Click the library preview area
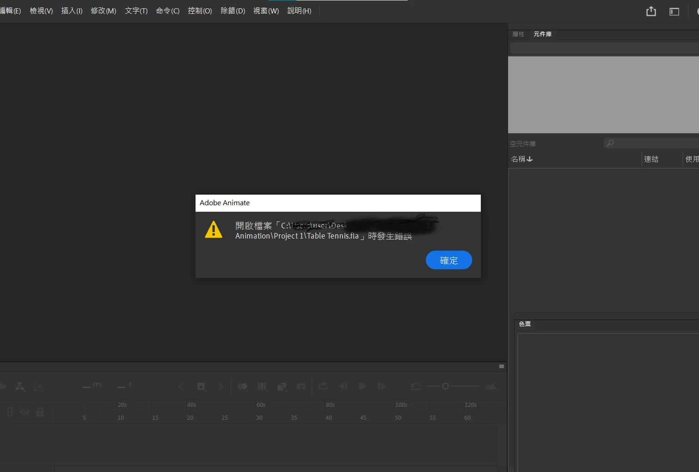 tap(603, 95)
